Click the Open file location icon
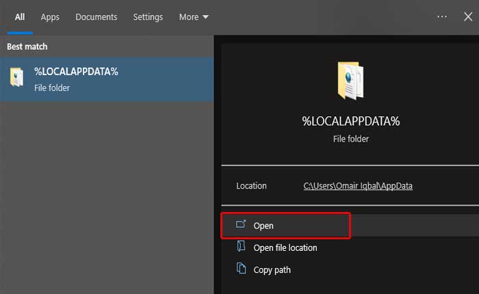 coord(240,247)
